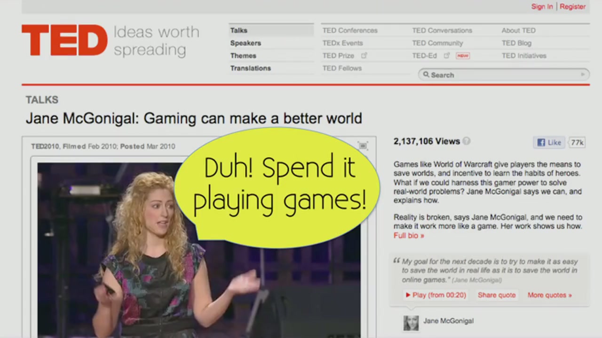Click the Facebook Like button
The height and width of the screenshot is (338, 602).
tap(549, 142)
